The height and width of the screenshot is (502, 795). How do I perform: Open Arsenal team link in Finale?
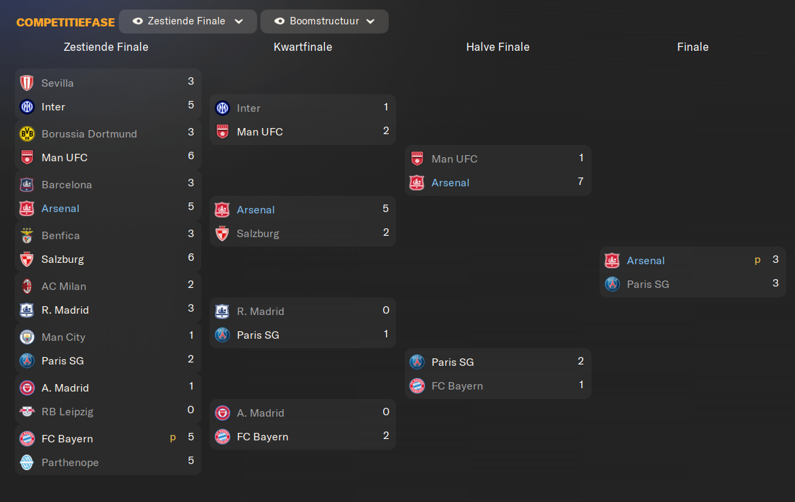click(x=646, y=260)
